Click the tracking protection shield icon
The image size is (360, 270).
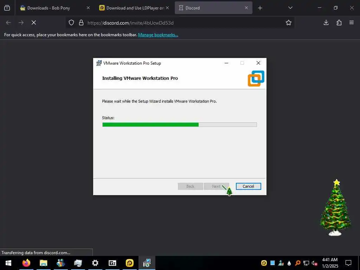tap(71, 22)
